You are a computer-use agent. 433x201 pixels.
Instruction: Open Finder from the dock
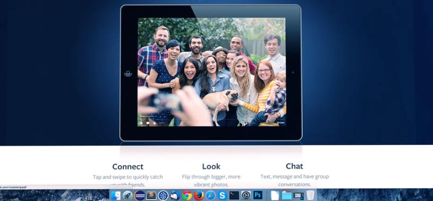point(116,196)
